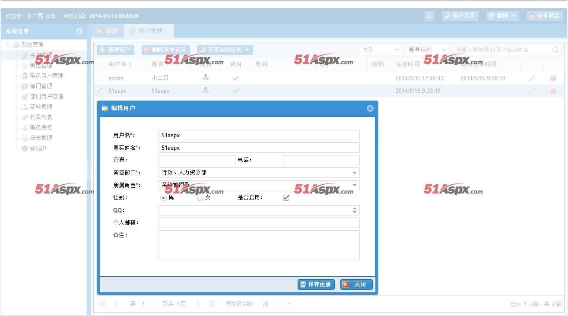Click the edit pencil for 51aspx row

[x=532, y=91]
